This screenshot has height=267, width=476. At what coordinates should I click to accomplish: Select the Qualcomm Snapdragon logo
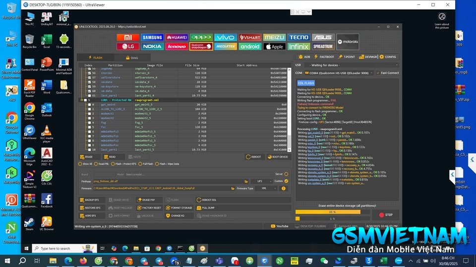pos(201,46)
